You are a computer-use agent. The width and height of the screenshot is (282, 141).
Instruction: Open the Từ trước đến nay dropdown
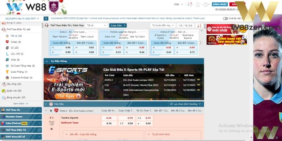click(x=163, y=25)
